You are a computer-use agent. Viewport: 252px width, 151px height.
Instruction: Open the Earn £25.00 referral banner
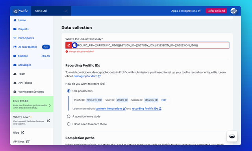(x=31, y=104)
